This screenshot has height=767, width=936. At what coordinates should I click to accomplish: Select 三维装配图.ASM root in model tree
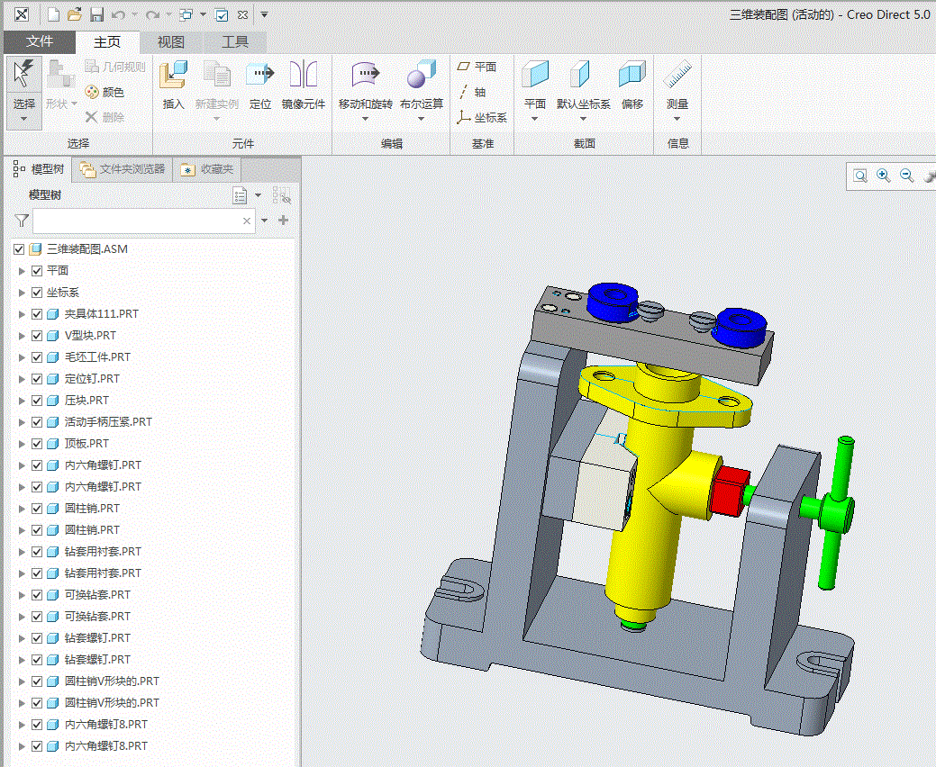pyautogui.click(x=87, y=249)
